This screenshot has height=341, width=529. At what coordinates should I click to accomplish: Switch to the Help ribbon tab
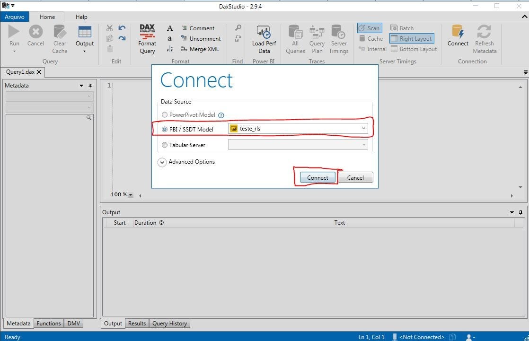click(81, 17)
